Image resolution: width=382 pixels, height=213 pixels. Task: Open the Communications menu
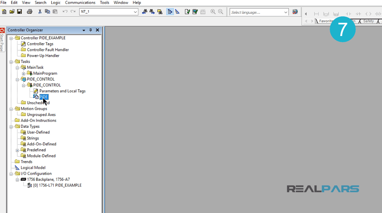point(80,3)
